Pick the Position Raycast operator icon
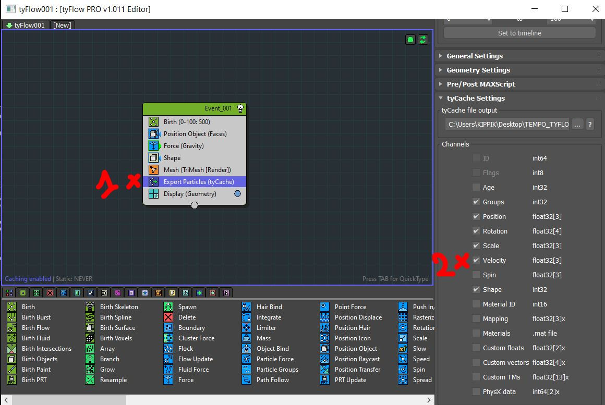Image resolution: width=605 pixels, height=405 pixels. click(325, 359)
